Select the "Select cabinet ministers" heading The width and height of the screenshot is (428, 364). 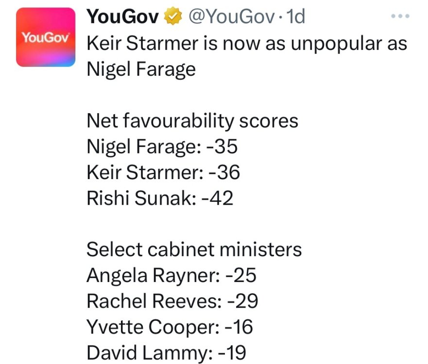194,249
